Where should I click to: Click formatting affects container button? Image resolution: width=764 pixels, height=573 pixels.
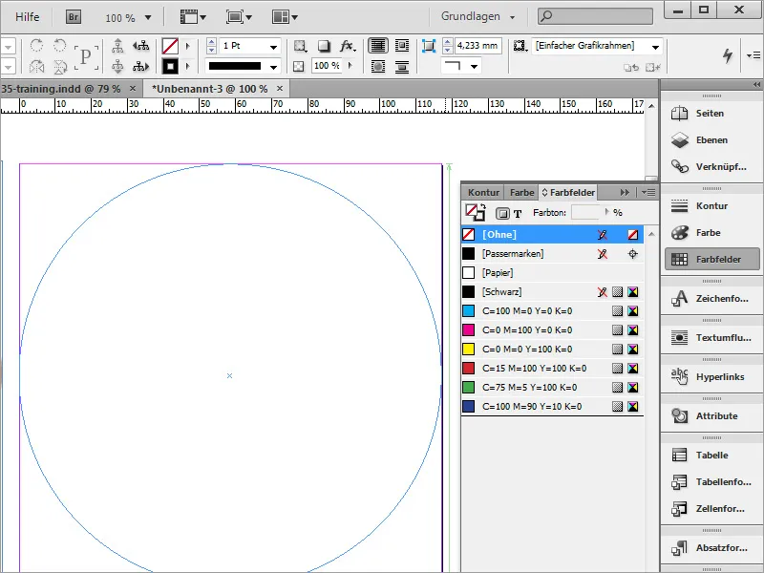[x=502, y=213]
